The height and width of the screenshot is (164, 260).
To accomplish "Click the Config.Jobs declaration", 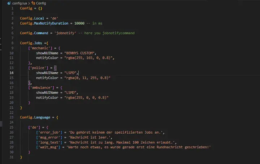I will coord(34,43).
